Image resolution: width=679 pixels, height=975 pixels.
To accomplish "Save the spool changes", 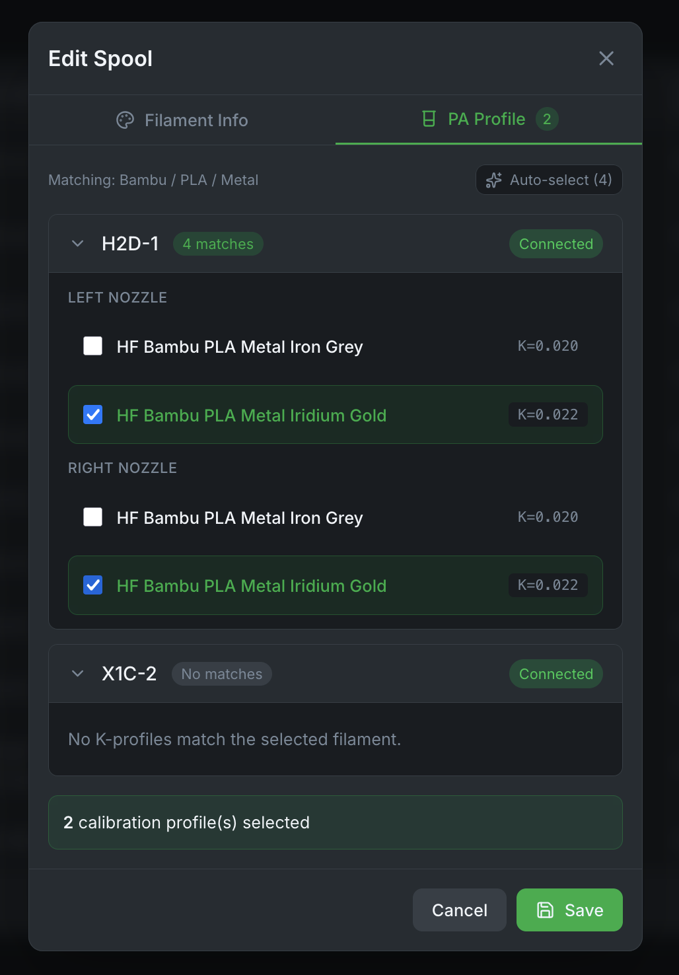I will coord(569,910).
